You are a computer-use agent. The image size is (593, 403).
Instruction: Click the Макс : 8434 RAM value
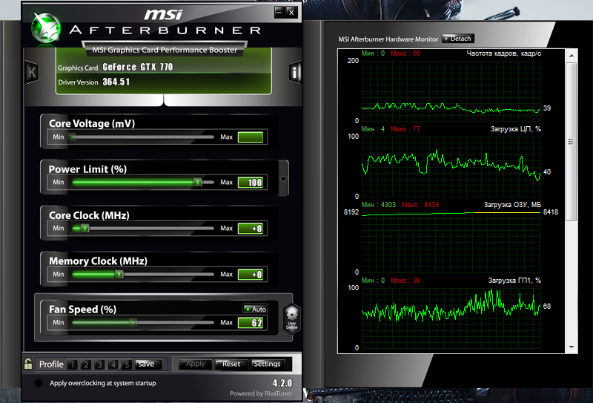point(420,205)
